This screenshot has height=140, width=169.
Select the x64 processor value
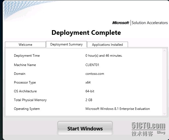(x=88, y=82)
